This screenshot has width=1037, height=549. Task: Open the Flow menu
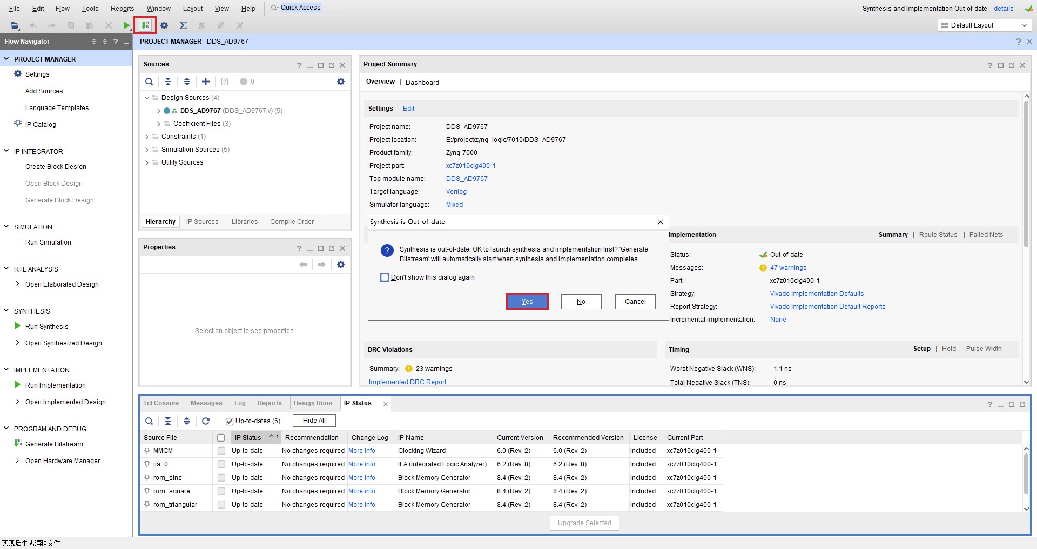pyautogui.click(x=63, y=8)
